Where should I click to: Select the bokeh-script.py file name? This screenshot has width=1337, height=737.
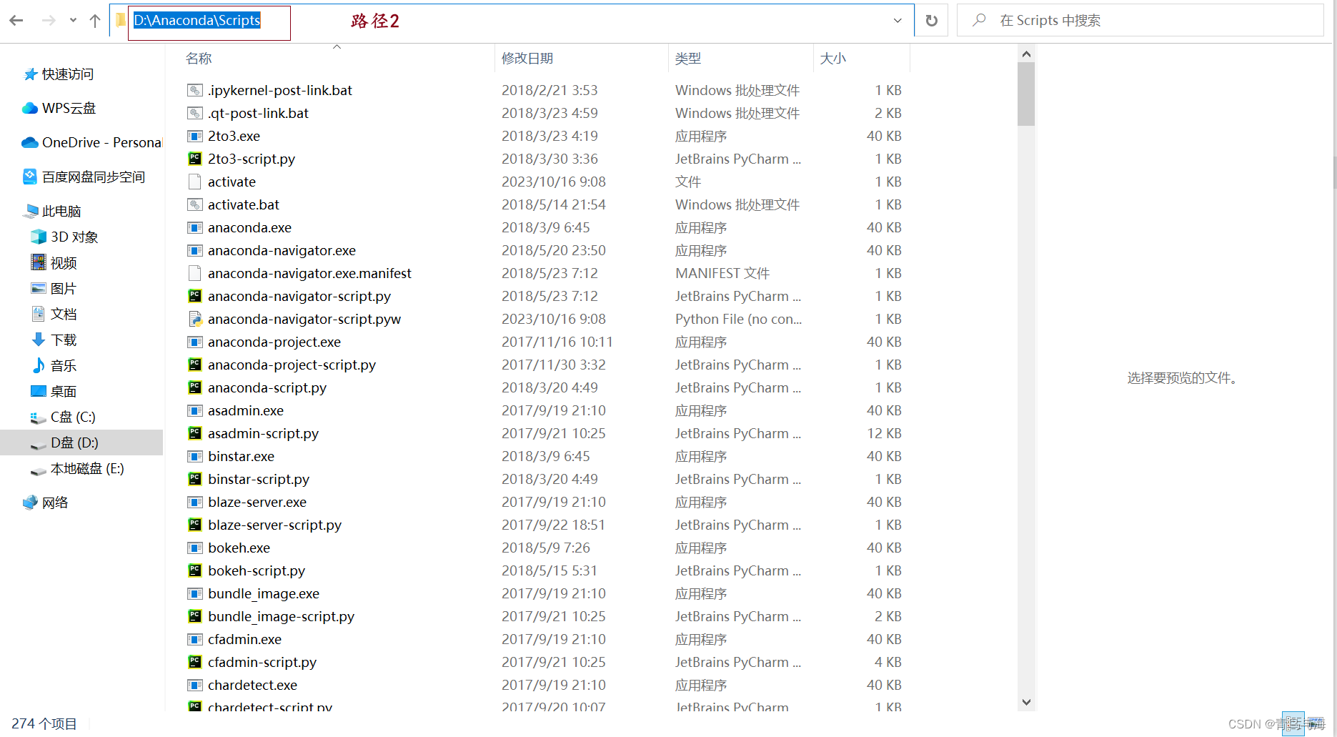pos(257,570)
